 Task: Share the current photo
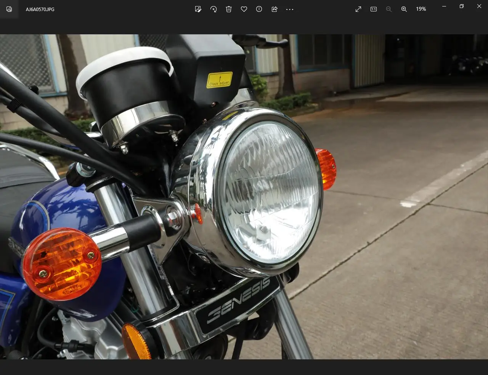click(274, 9)
